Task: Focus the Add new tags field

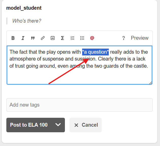Action: 79,105
